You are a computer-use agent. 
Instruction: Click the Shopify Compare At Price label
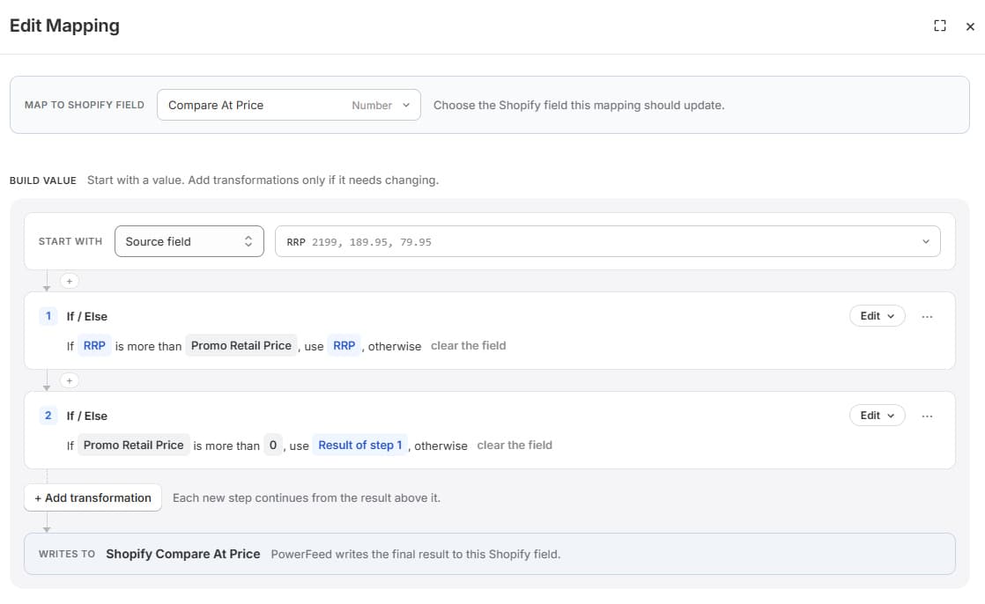(182, 554)
